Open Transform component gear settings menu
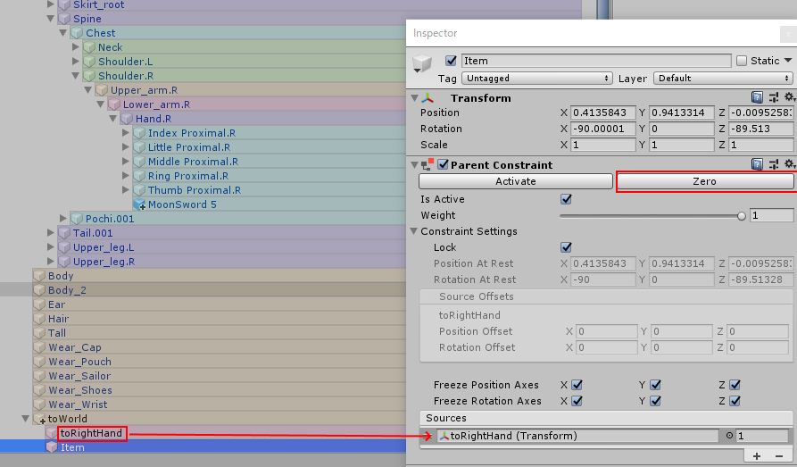This screenshot has height=467, width=797. 789,96
